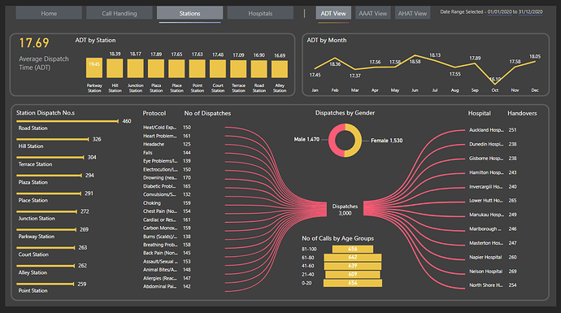Activate the ADT View button
The height and width of the screenshot is (313, 561).
point(333,13)
